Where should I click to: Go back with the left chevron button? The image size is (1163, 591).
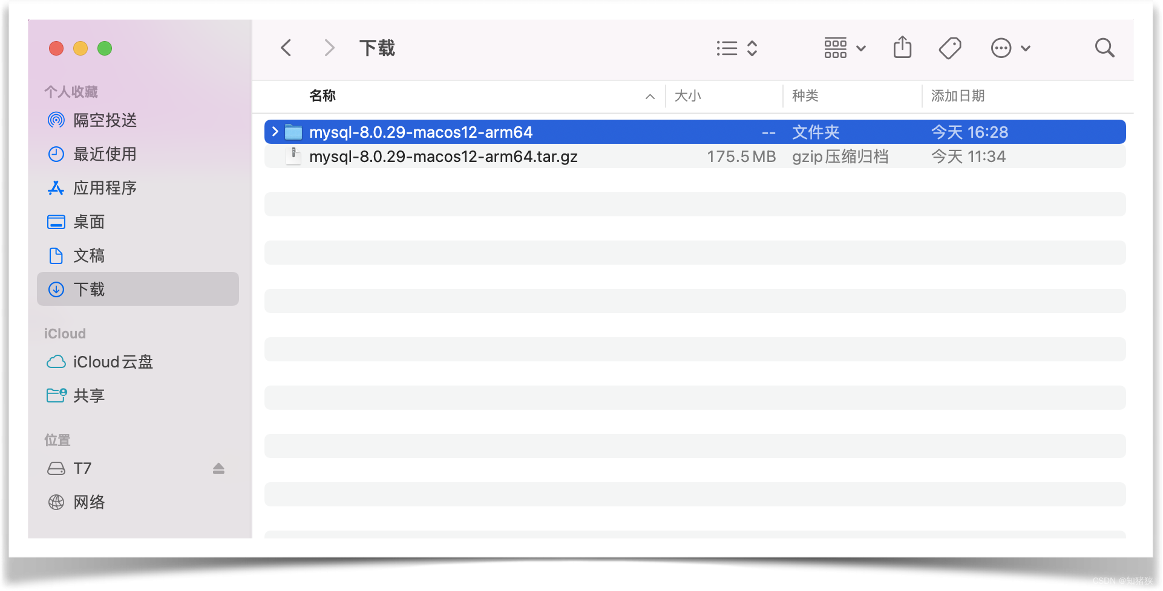(x=286, y=48)
